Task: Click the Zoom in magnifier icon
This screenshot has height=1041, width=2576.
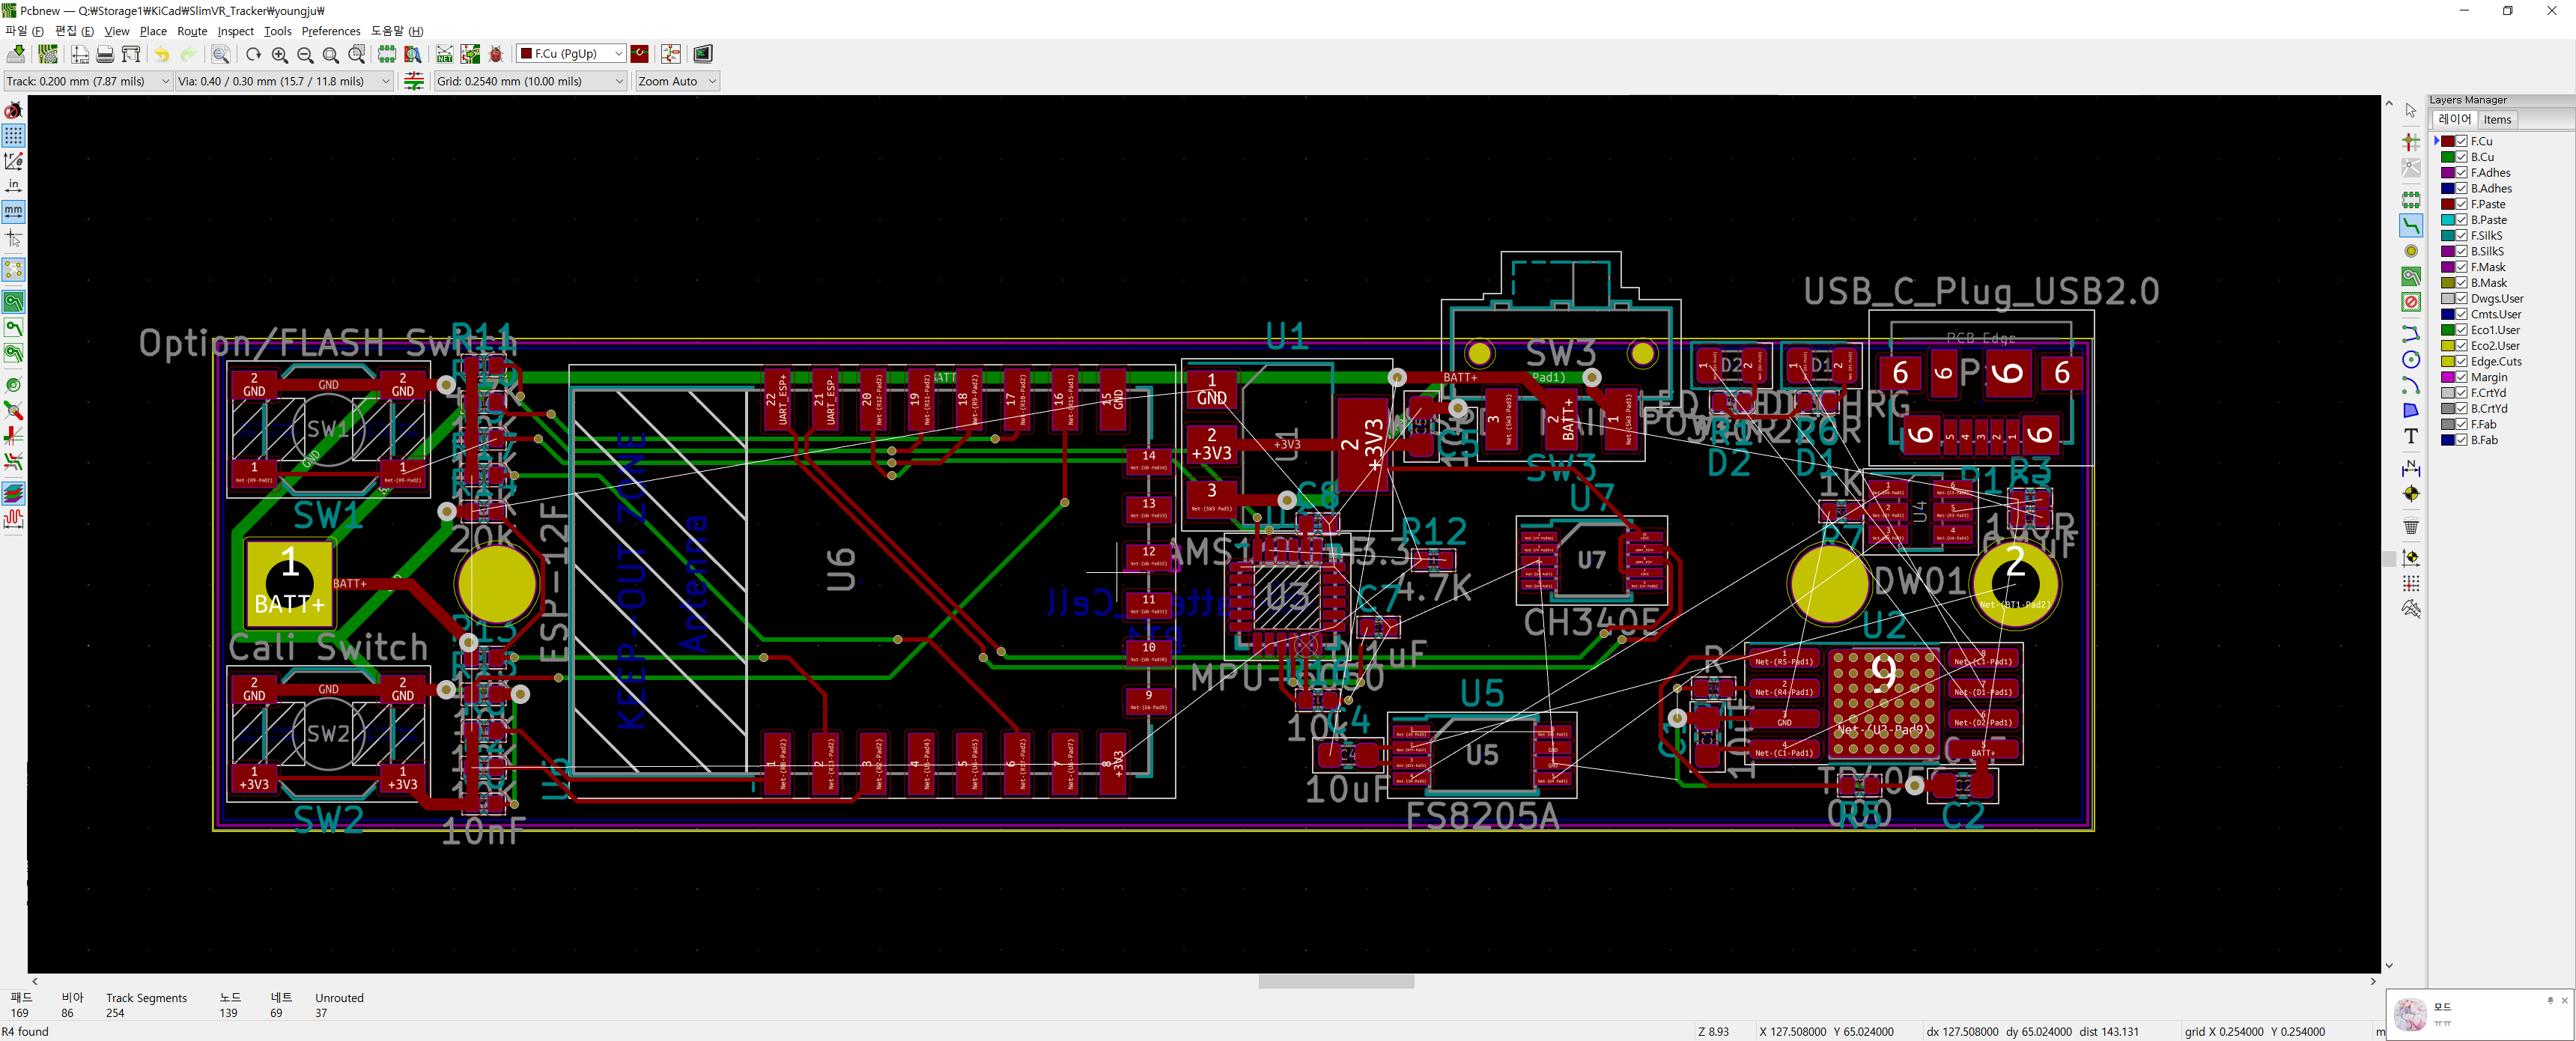Action: click(x=280, y=54)
